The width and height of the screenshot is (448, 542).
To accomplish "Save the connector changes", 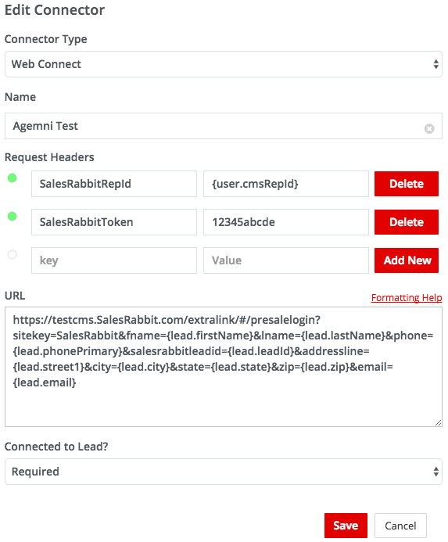I will point(346,526).
